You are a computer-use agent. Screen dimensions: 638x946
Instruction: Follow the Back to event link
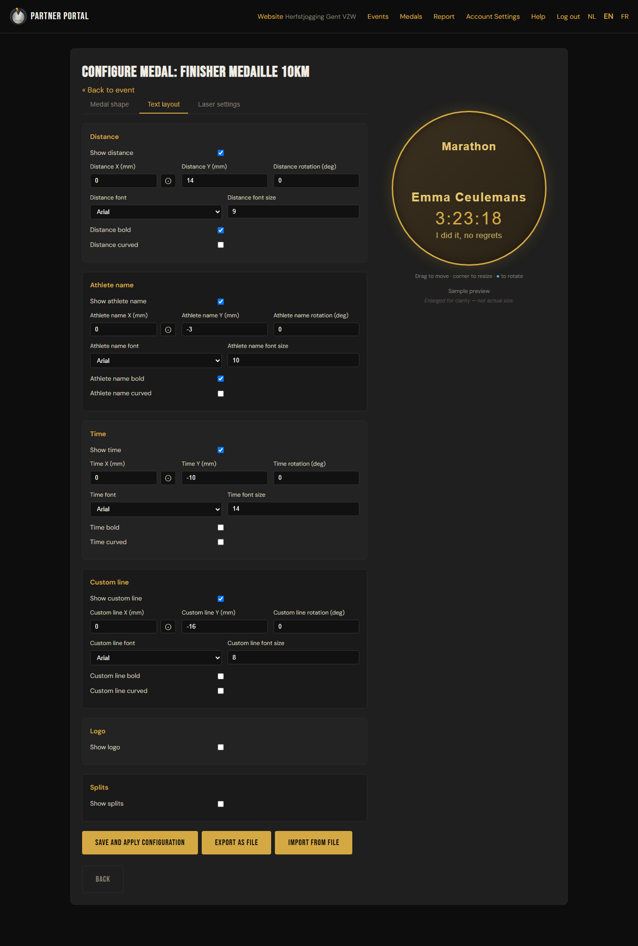click(x=108, y=90)
